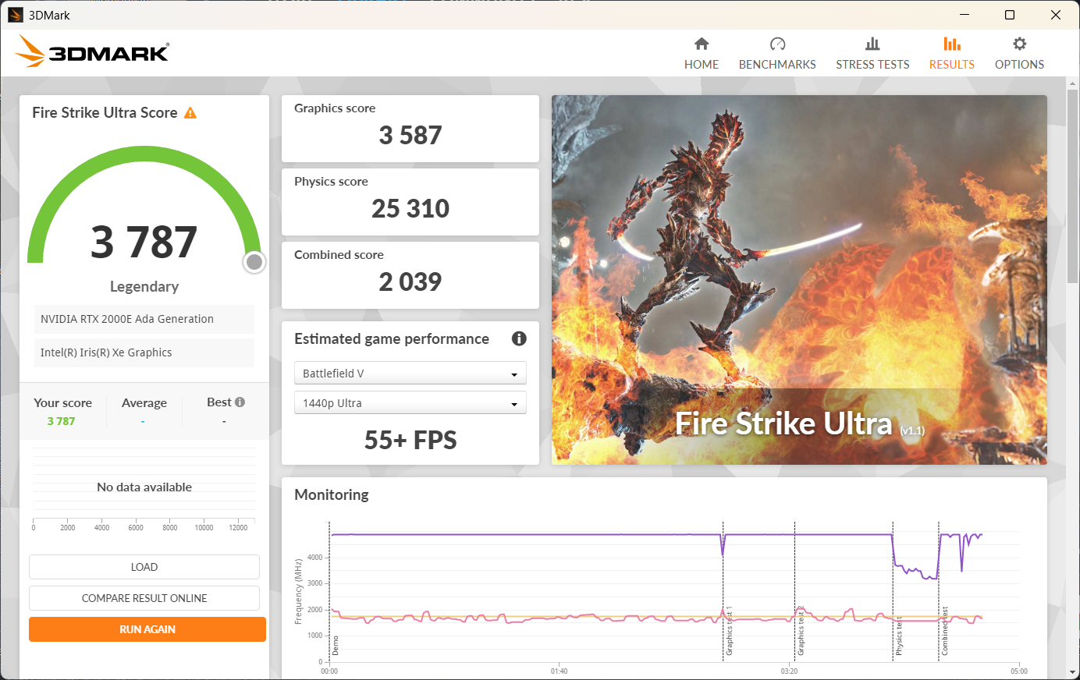Open Stress Tests via bar chart icon
The height and width of the screenshot is (680, 1080).
(872, 44)
